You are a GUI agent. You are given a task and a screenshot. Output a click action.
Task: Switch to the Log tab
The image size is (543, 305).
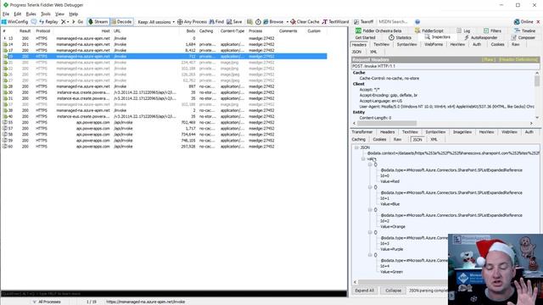click(463, 30)
